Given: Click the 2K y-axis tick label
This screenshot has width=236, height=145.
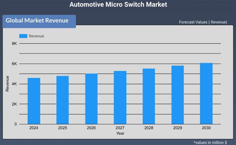Looking at the screenshot, I should (x=14, y=104).
